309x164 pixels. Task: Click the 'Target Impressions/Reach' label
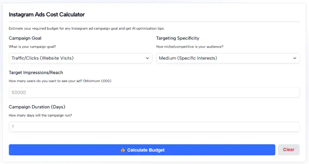[36, 73]
